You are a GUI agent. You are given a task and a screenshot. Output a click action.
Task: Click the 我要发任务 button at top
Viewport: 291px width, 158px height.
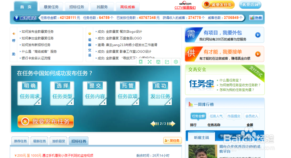click(x=218, y=5)
